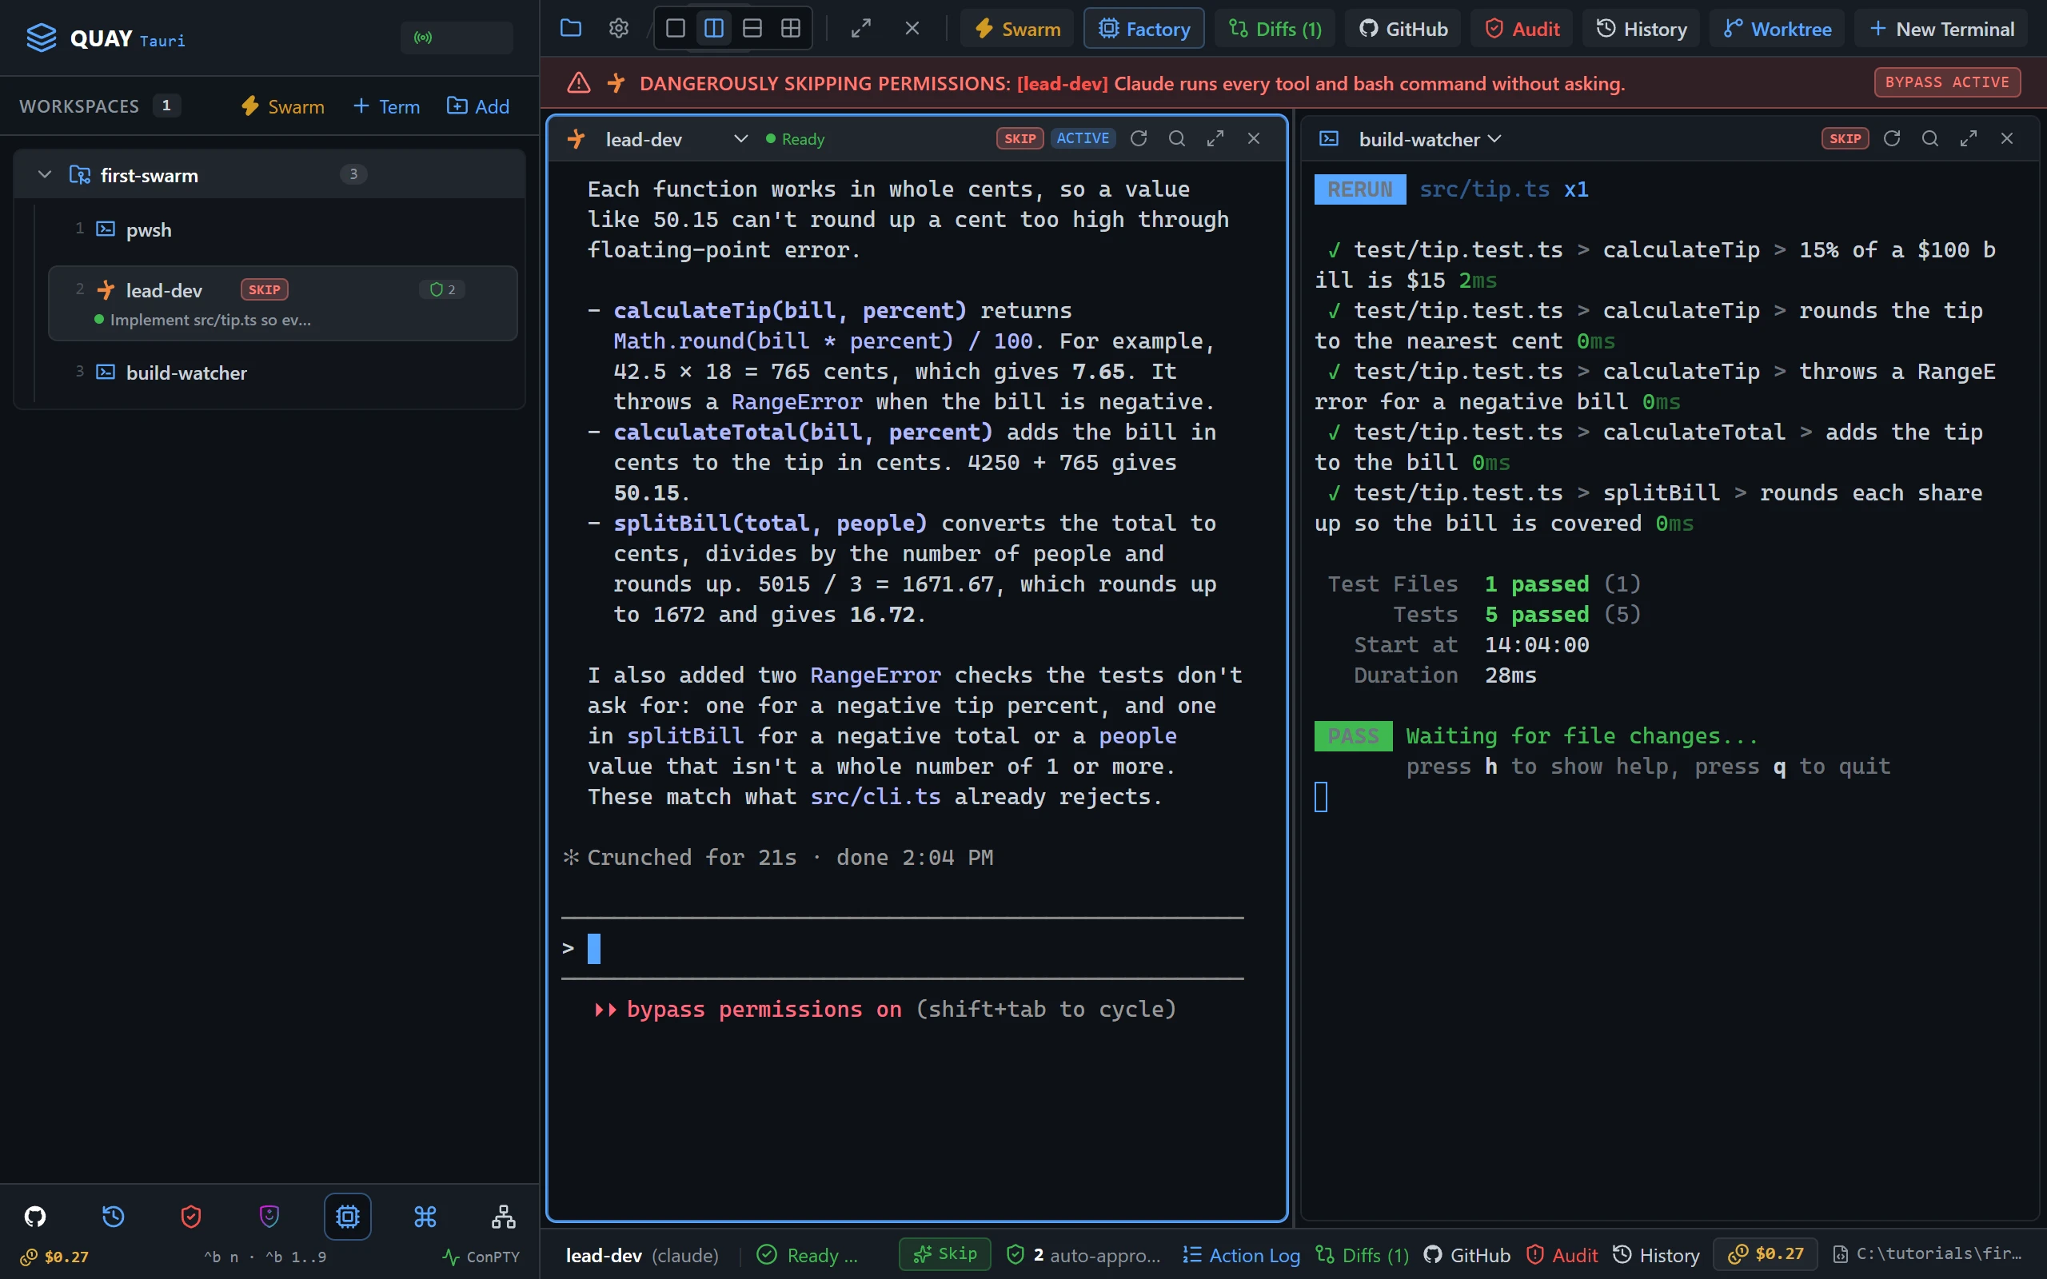Open Action Log from the status bar
This screenshot has height=1279, width=2047.
click(x=1242, y=1255)
